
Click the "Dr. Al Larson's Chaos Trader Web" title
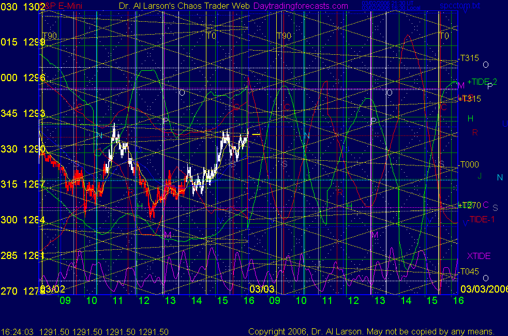(x=184, y=6)
